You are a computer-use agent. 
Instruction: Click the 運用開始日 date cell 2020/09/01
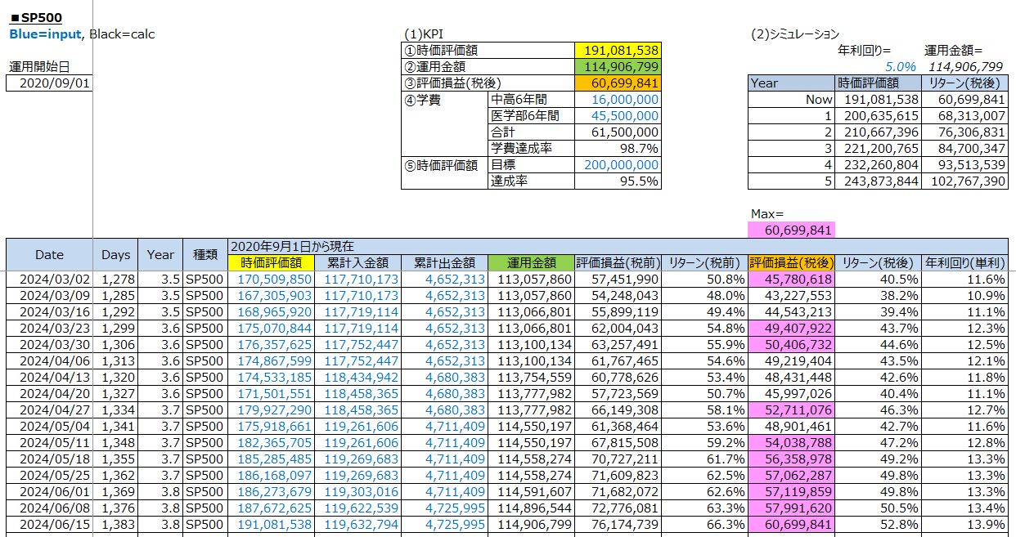tap(49, 83)
